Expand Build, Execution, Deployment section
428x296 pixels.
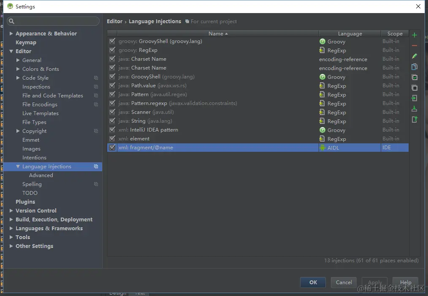(11, 219)
